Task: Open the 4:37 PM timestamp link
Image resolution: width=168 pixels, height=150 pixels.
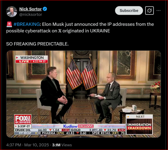Action: pyautogui.click(x=13, y=145)
